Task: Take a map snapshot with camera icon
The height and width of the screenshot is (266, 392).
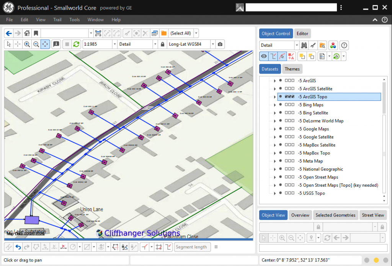Action: 220,44
